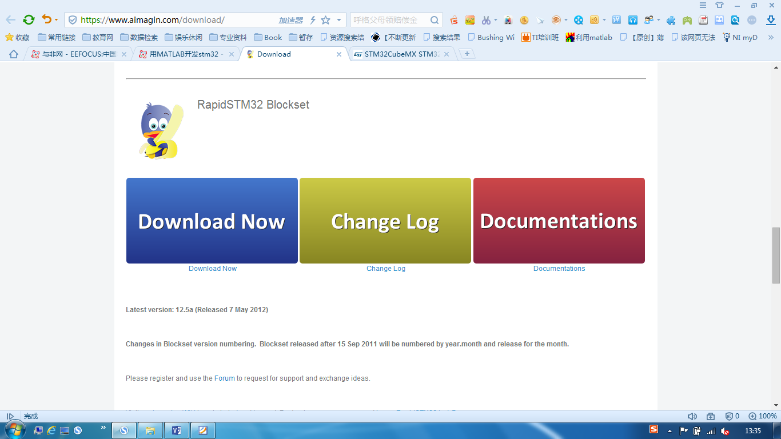The height and width of the screenshot is (439, 781).
Task: Expand the eye icon dropdown arrow
Action: click(x=566, y=20)
